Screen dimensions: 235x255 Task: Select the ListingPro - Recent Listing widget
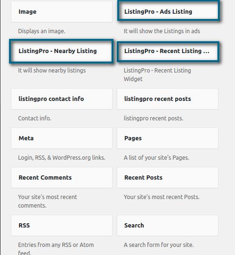[x=168, y=51]
